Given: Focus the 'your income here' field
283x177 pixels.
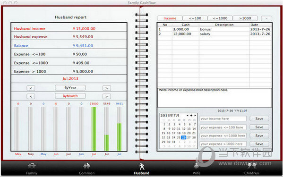Looking at the screenshot, I should coord(223,118).
